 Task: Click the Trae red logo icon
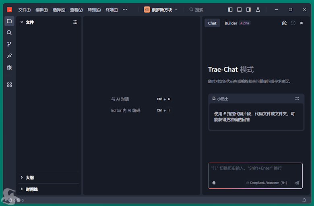[9, 10]
